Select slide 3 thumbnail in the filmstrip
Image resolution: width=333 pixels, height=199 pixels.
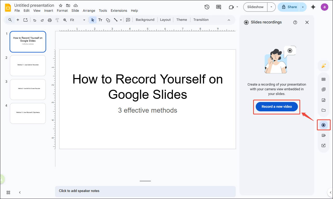coord(28,89)
